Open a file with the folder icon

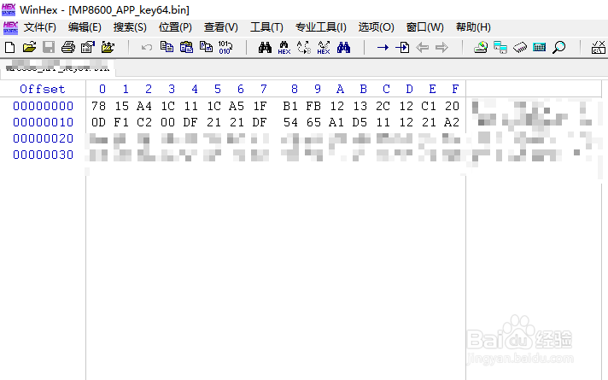[29, 47]
